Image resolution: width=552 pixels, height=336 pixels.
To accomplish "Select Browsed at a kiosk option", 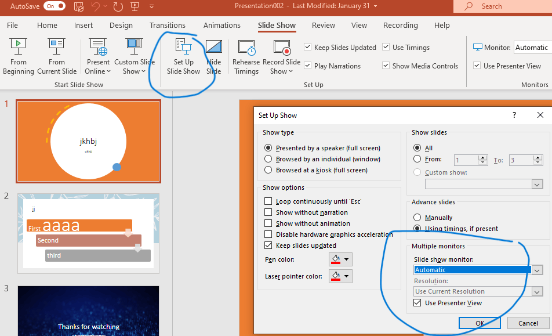I will click(x=268, y=169).
